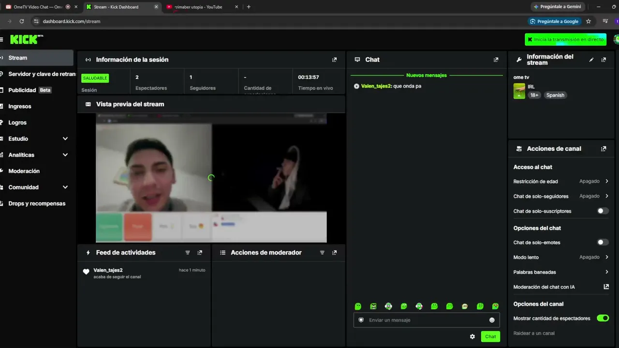The width and height of the screenshot is (619, 348).
Task: Click Pregúntale a Gemini button
Action: tap(557, 7)
